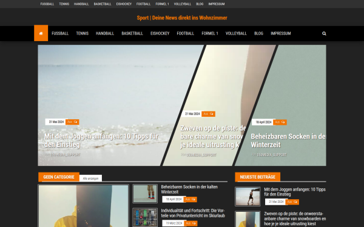This screenshot has height=227, width=364.
Task: Select FORMEL 1 in main navigation
Action: 210,33
